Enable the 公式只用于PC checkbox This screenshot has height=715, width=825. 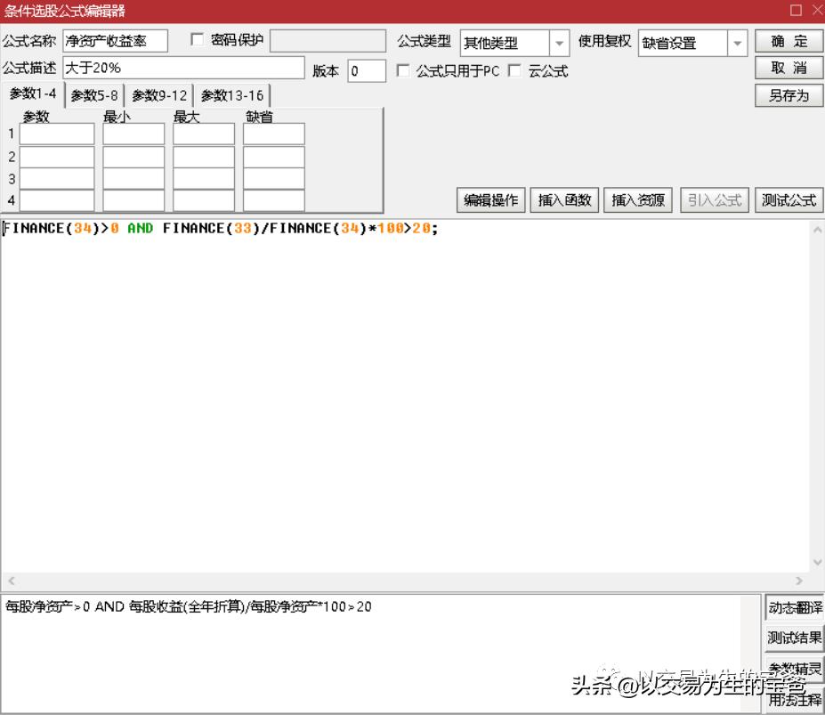point(403,70)
